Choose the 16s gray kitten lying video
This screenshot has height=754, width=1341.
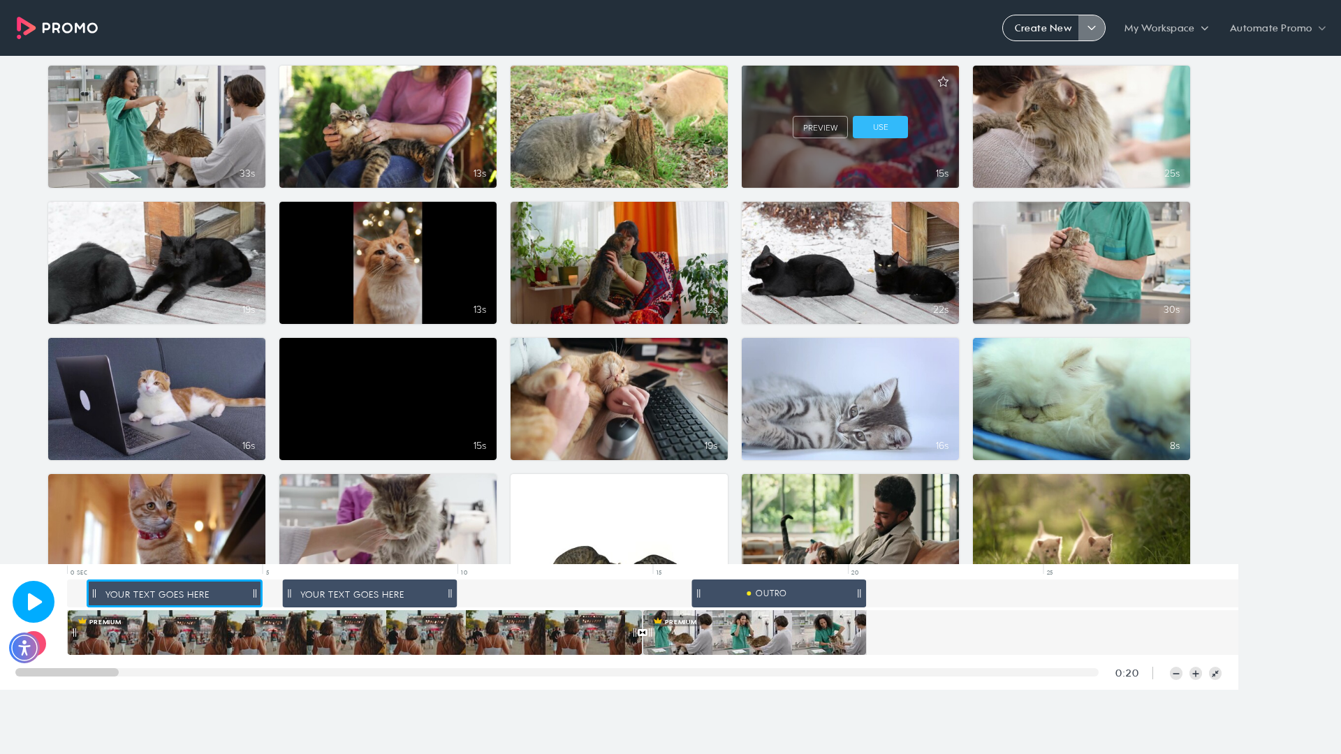(850, 399)
